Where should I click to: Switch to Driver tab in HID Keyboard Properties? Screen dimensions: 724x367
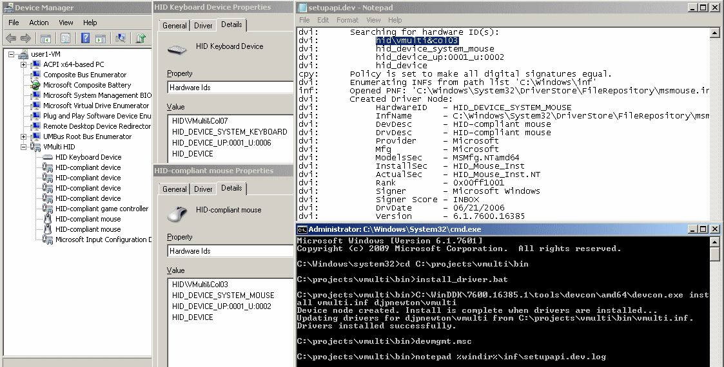tap(203, 26)
